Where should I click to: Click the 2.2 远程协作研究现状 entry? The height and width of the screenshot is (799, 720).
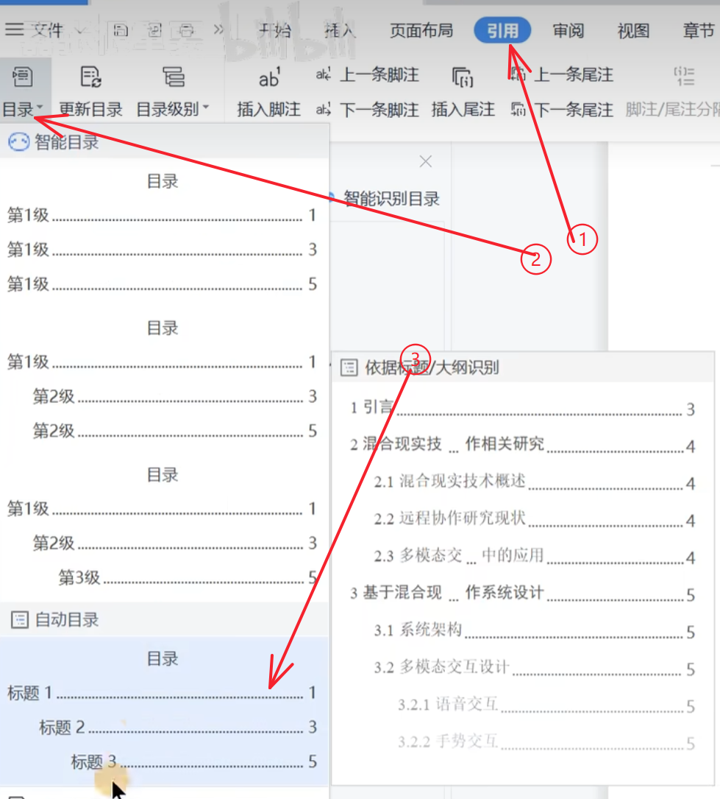(534, 518)
